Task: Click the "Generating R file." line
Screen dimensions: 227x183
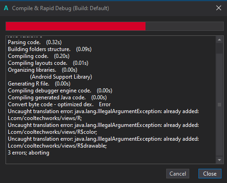Action: 39,84
